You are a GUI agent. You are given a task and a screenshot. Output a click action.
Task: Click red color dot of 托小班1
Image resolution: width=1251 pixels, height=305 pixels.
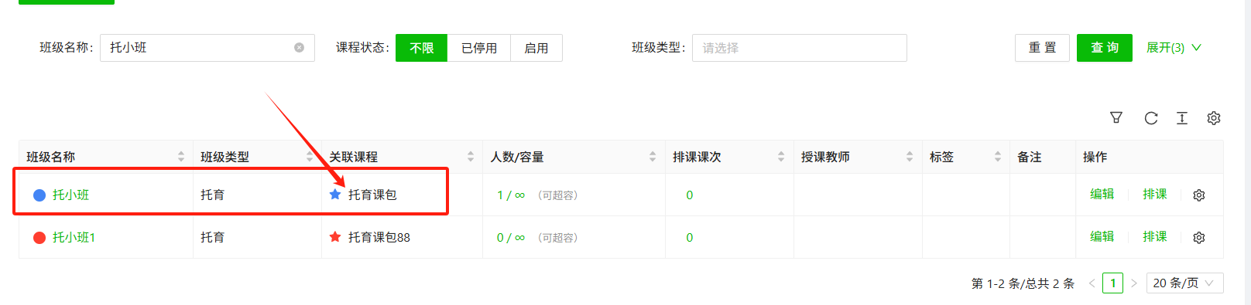(x=39, y=238)
